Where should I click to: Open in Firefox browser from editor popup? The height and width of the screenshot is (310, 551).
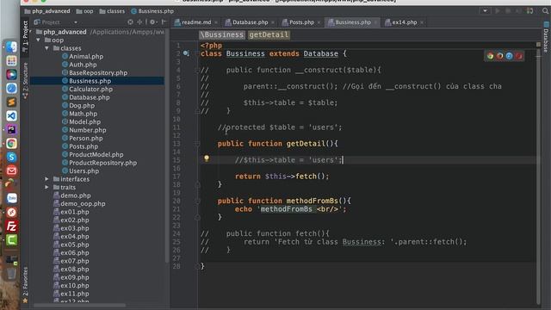pos(499,56)
